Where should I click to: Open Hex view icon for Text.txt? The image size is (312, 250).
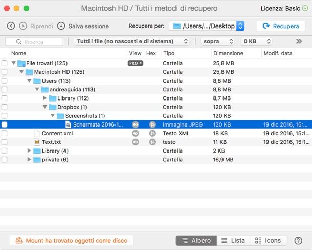(x=152, y=142)
